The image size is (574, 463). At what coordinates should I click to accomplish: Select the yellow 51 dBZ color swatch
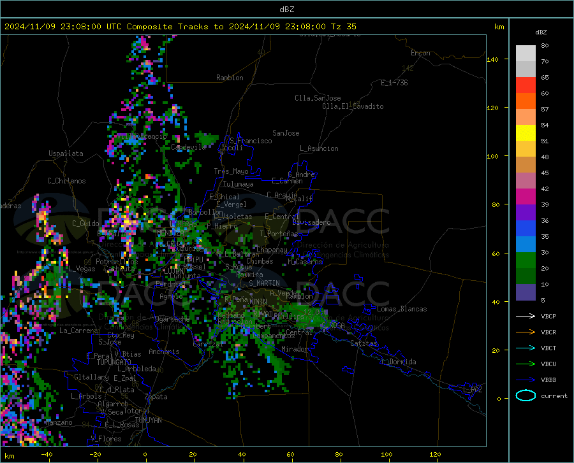click(526, 133)
